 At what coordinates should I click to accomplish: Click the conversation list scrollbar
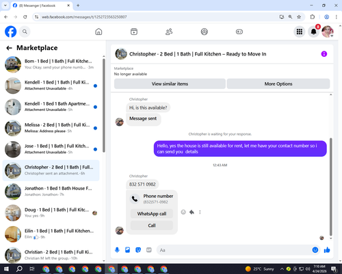coord(104,105)
